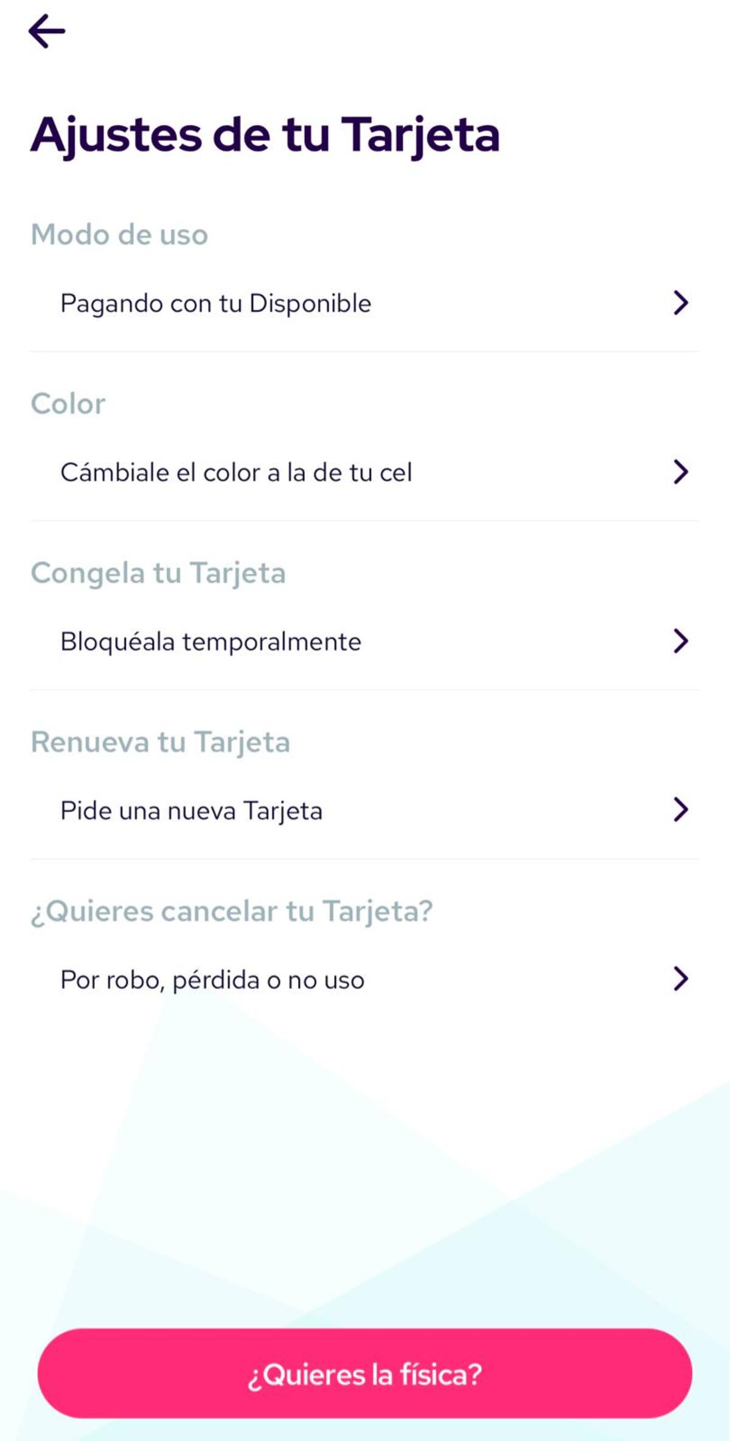
Task: Click chevron next to Pagando con tu Disponible
Action: pyautogui.click(x=681, y=303)
